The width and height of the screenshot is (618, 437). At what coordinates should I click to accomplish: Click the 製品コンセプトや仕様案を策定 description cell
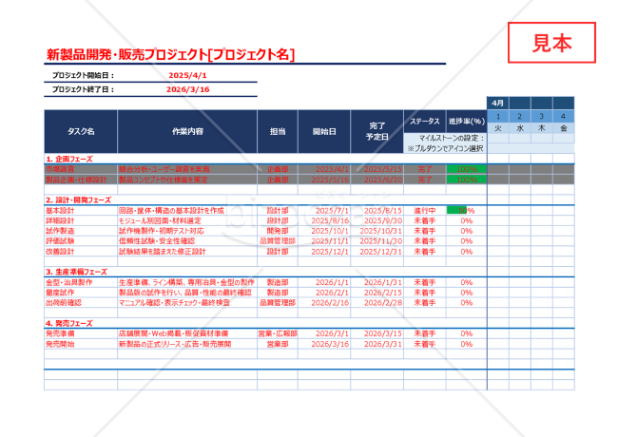(187, 180)
